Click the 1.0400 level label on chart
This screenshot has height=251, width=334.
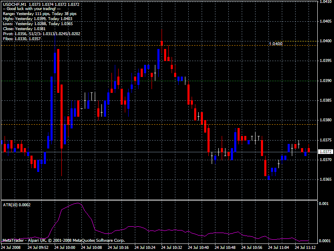[276, 44]
